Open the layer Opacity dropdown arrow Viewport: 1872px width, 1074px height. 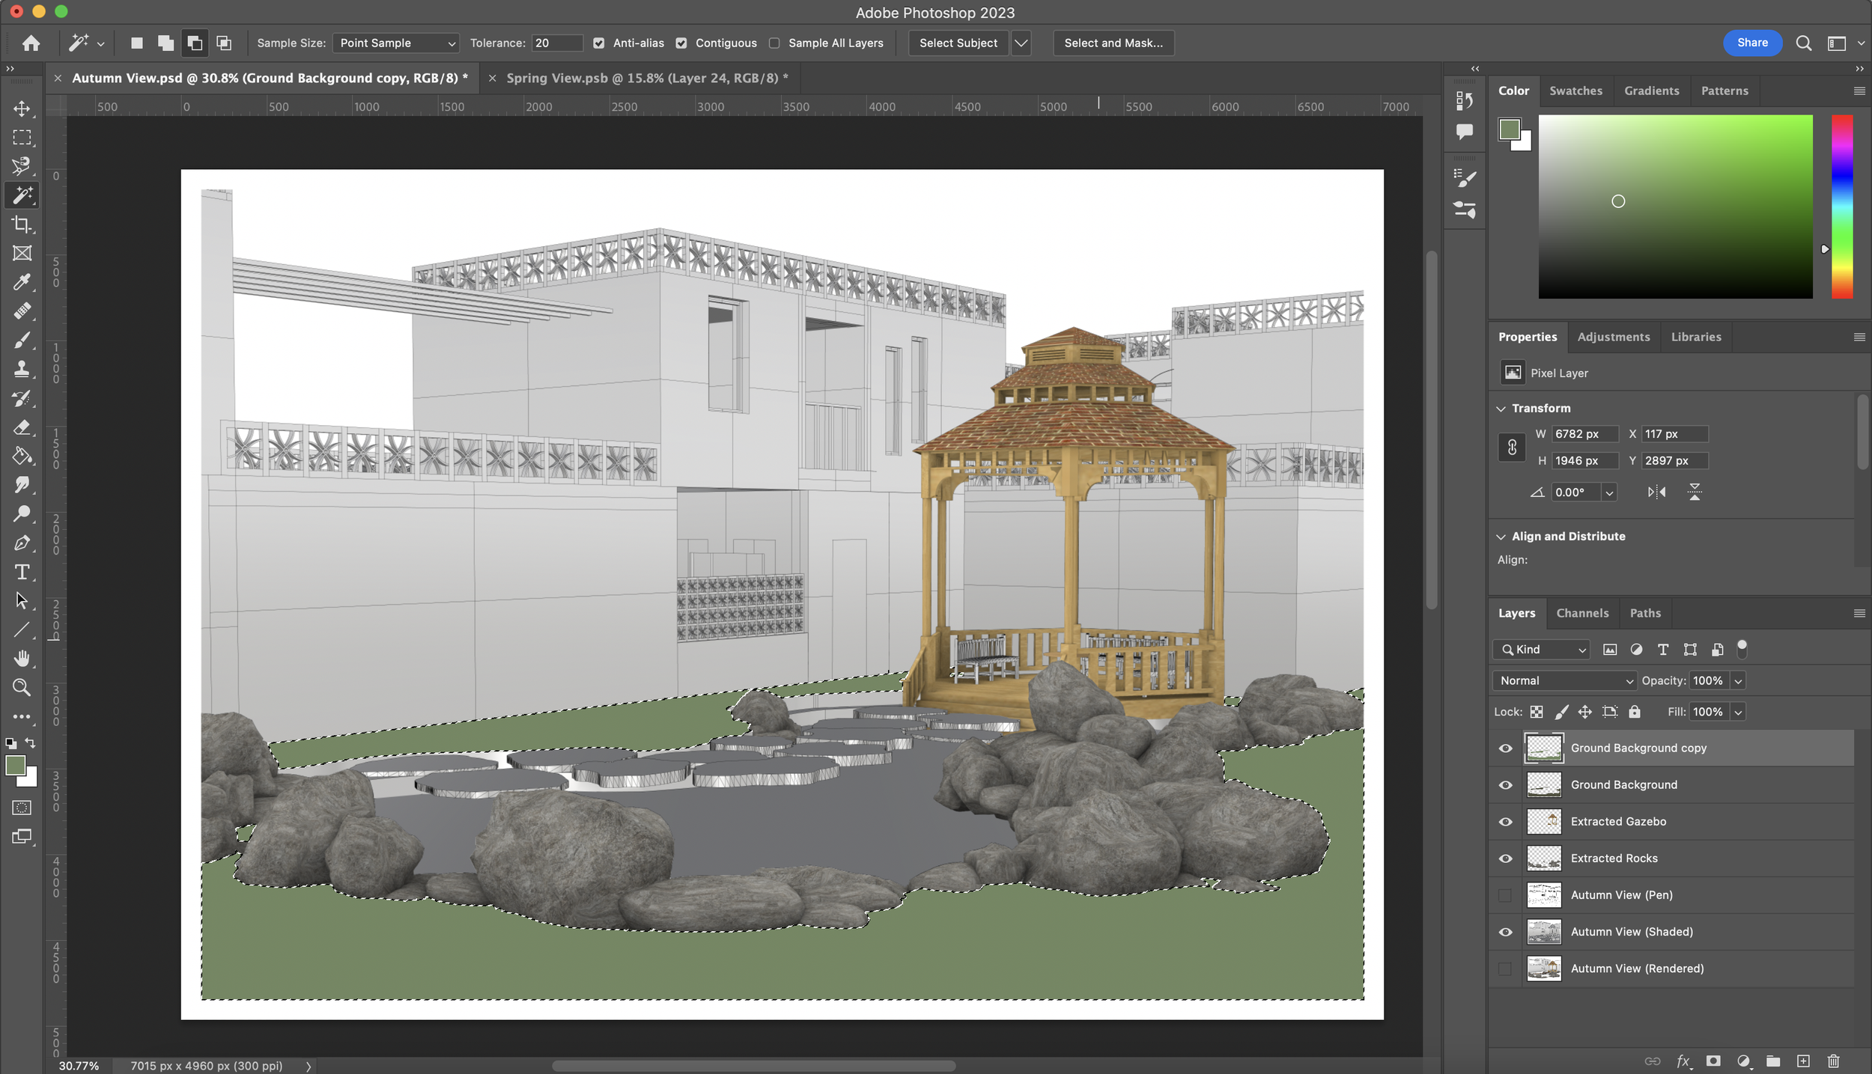click(x=1738, y=680)
